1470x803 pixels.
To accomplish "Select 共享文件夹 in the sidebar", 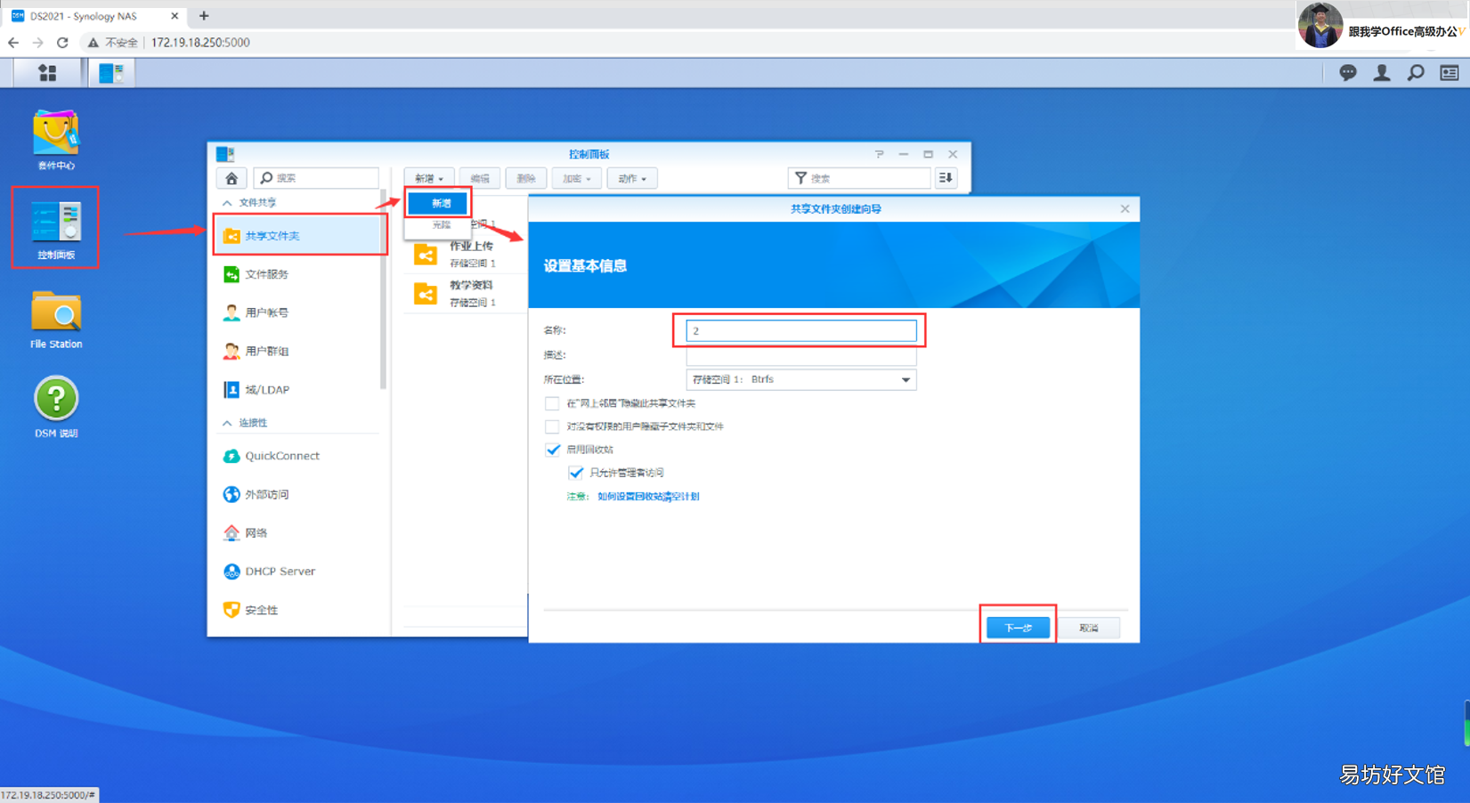I will (299, 236).
